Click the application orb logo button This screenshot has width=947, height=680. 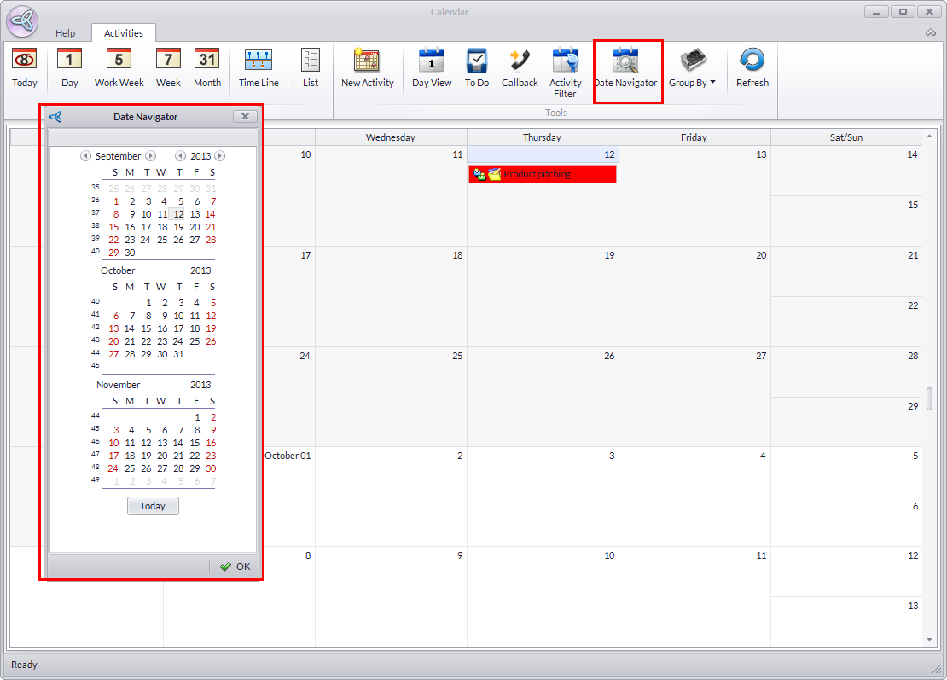pos(22,21)
